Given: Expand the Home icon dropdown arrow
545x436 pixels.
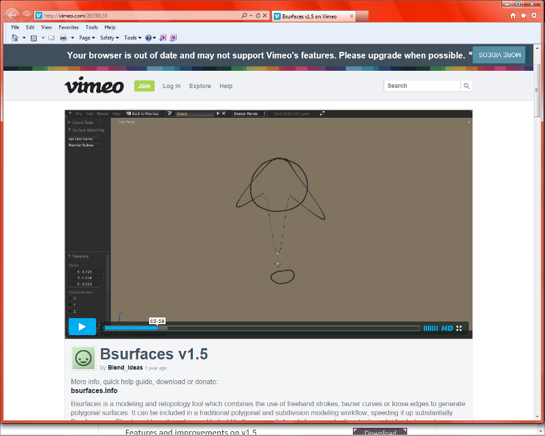Looking at the screenshot, I should 24,38.
